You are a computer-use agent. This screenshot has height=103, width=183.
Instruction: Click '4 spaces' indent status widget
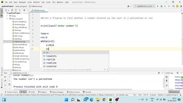tap(153, 95)
